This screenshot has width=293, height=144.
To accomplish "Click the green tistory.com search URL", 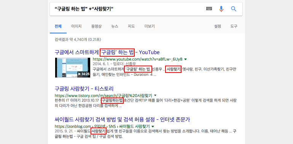I will 104,95.
